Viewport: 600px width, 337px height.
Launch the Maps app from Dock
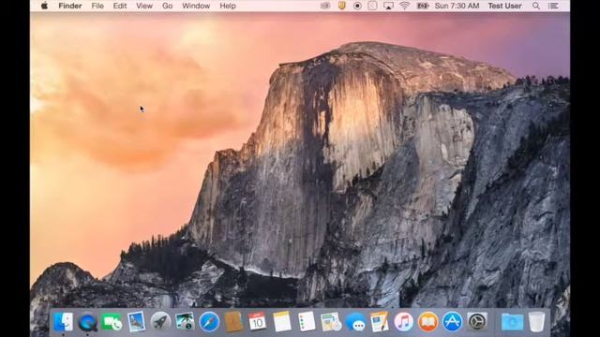tap(331, 322)
